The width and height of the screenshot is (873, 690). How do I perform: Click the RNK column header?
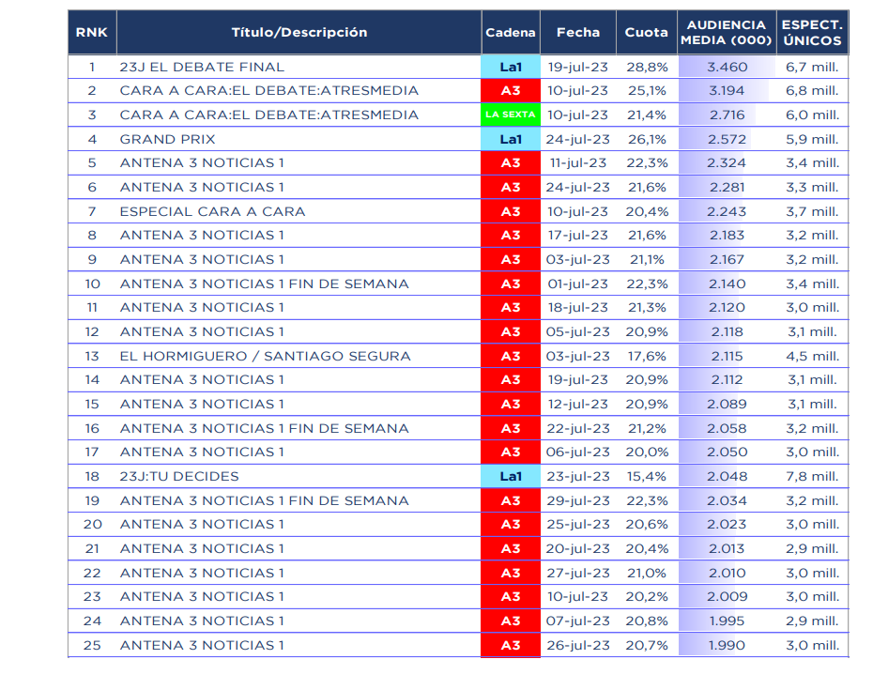coord(92,32)
